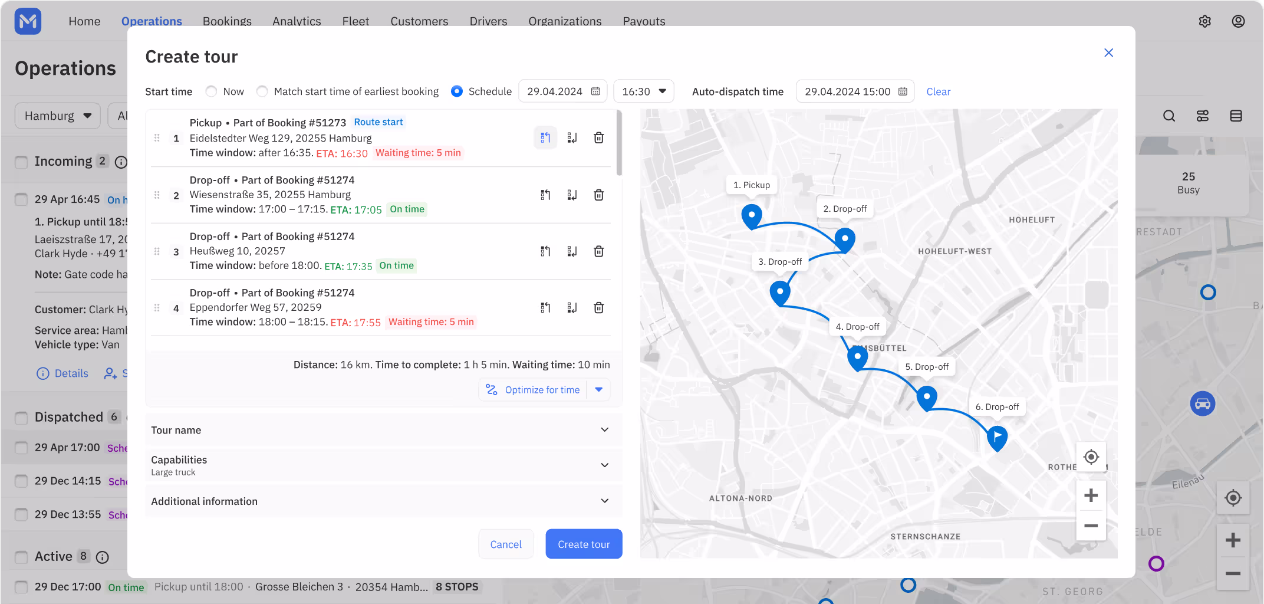The width and height of the screenshot is (1264, 604).
Task: Select the Now start time option
Action: pos(211,91)
